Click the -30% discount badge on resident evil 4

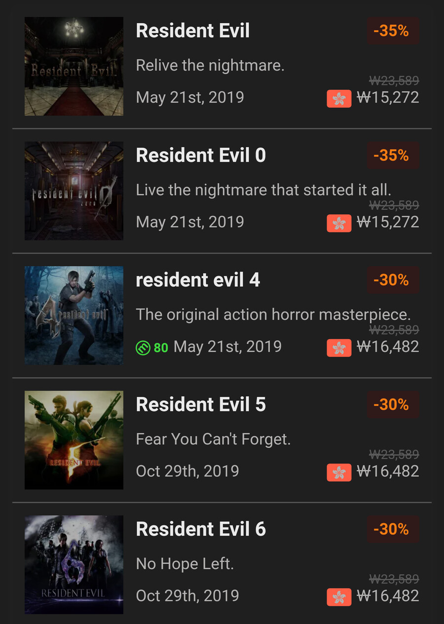click(393, 280)
